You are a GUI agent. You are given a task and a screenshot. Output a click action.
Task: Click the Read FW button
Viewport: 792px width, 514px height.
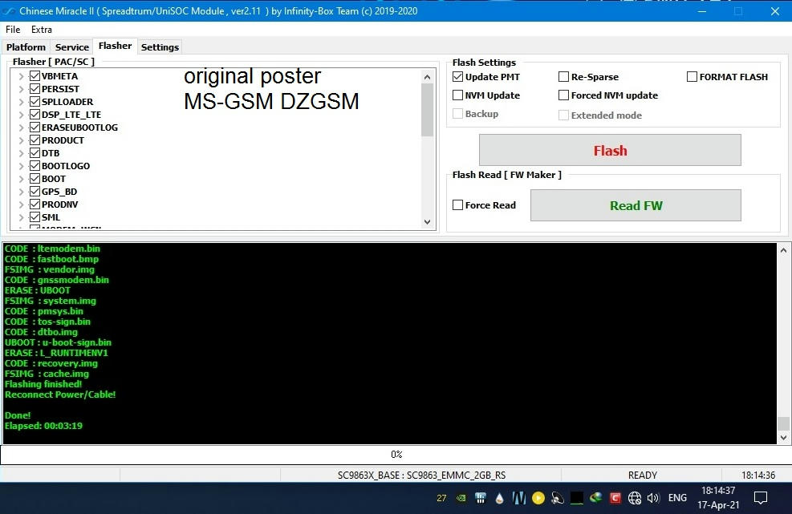click(x=636, y=205)
